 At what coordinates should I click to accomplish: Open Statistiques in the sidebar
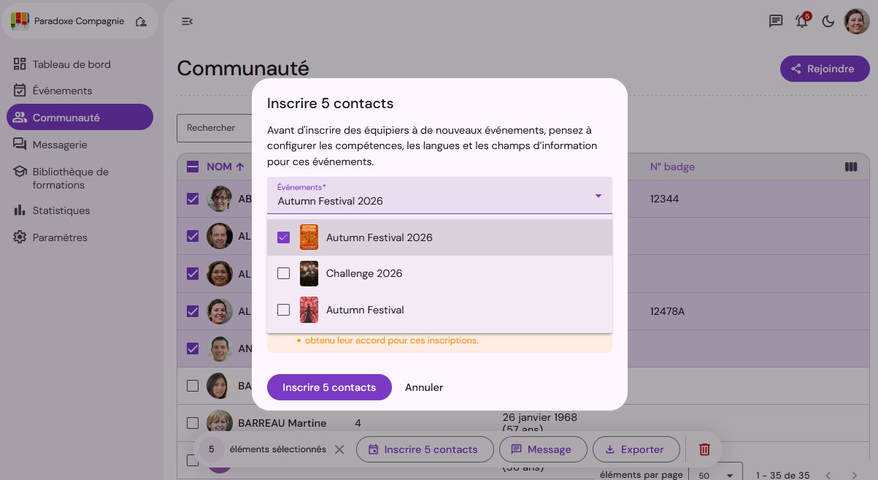coord(61,210)
